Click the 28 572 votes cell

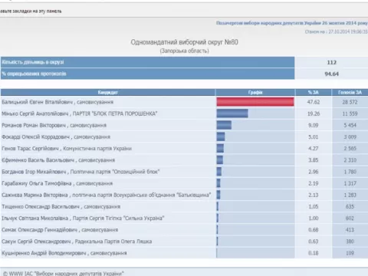pyautogui.click(x=350, y=102)
